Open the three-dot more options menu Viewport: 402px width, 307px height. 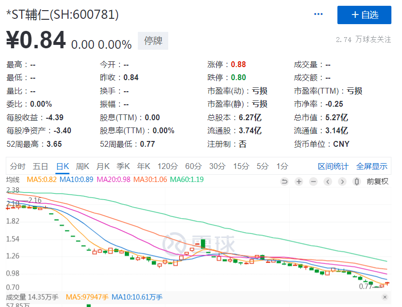click(318, 14)
